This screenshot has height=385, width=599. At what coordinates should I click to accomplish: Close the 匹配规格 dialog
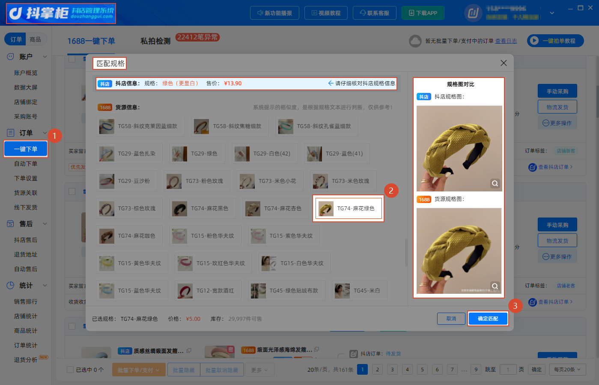pos(504,63)
